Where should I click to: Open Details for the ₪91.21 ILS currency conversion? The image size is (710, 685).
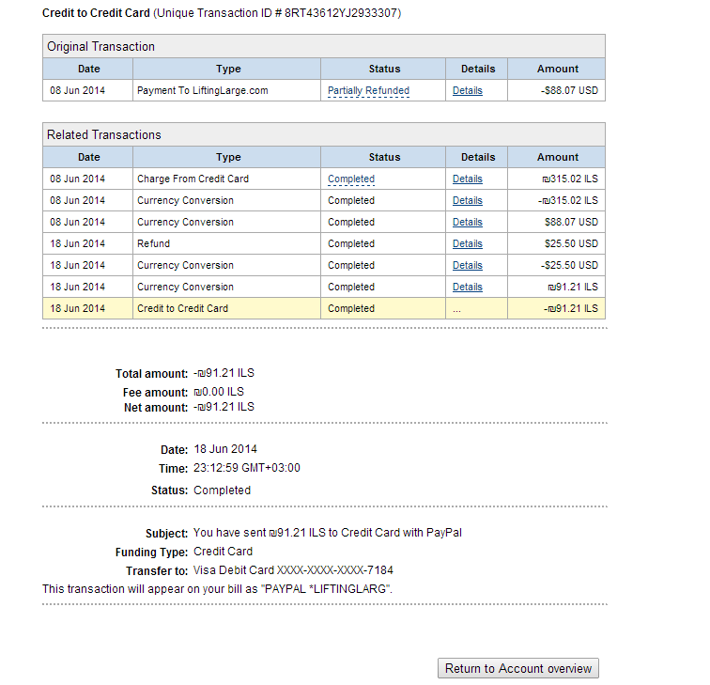click(x=468, y=288)
